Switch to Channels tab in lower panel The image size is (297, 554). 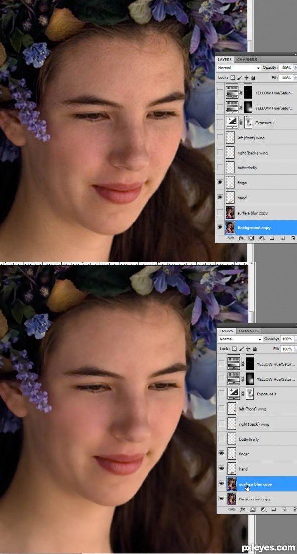tap(248, 331)
